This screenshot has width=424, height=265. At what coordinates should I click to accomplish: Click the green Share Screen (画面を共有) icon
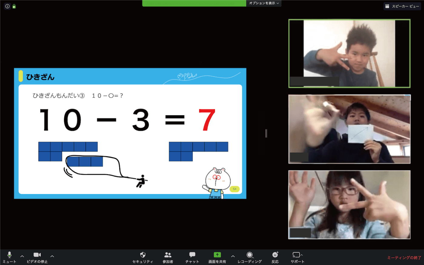point(217,255)
